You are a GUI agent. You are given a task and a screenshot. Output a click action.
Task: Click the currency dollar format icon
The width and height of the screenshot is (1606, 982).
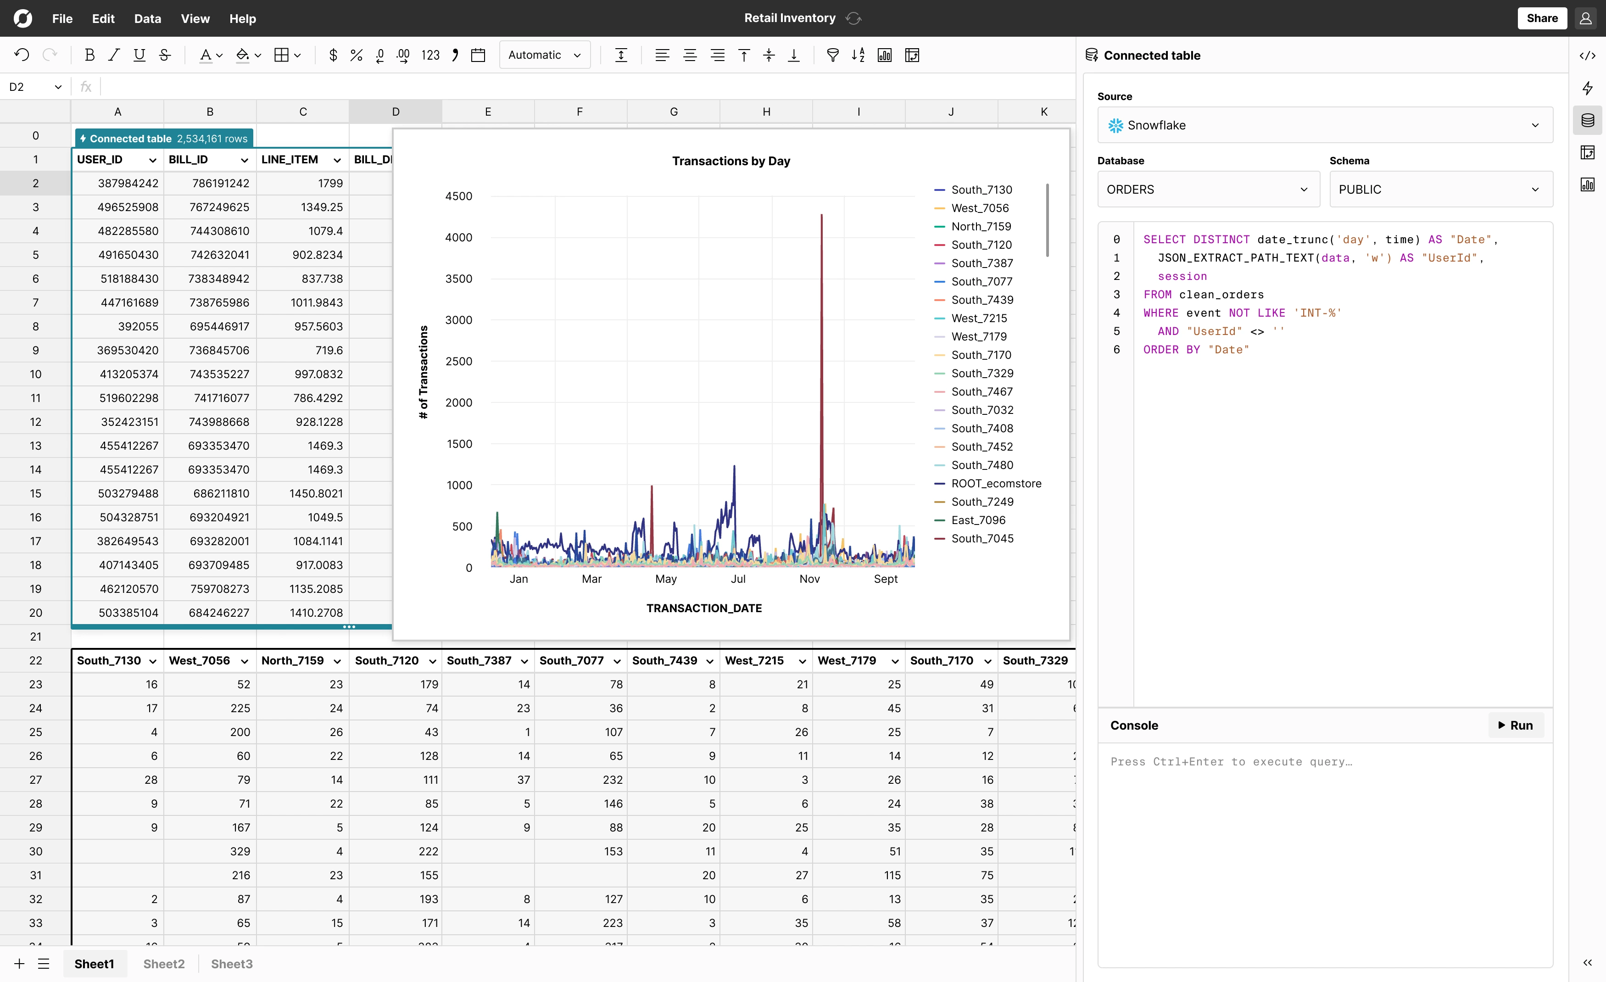click(333, 56)
